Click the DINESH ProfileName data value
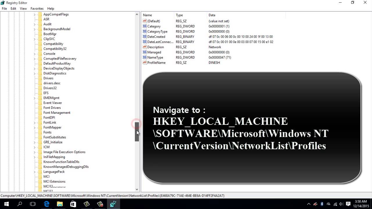Image resolution: width=372 pixels, height=209 pixels. [214, 63]
